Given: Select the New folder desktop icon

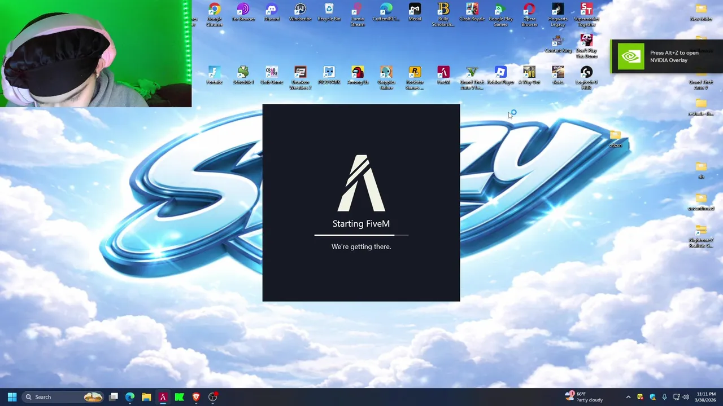Looking at the screenshot, I should [701, 12].
